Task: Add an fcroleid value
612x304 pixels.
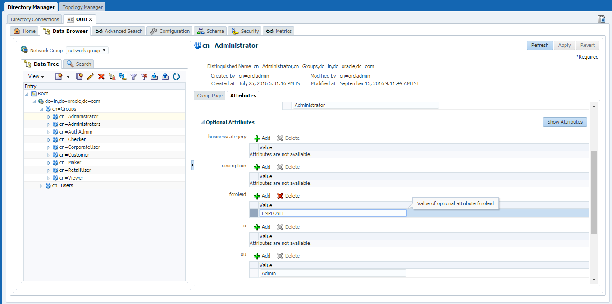Action: tap(262, 196)
